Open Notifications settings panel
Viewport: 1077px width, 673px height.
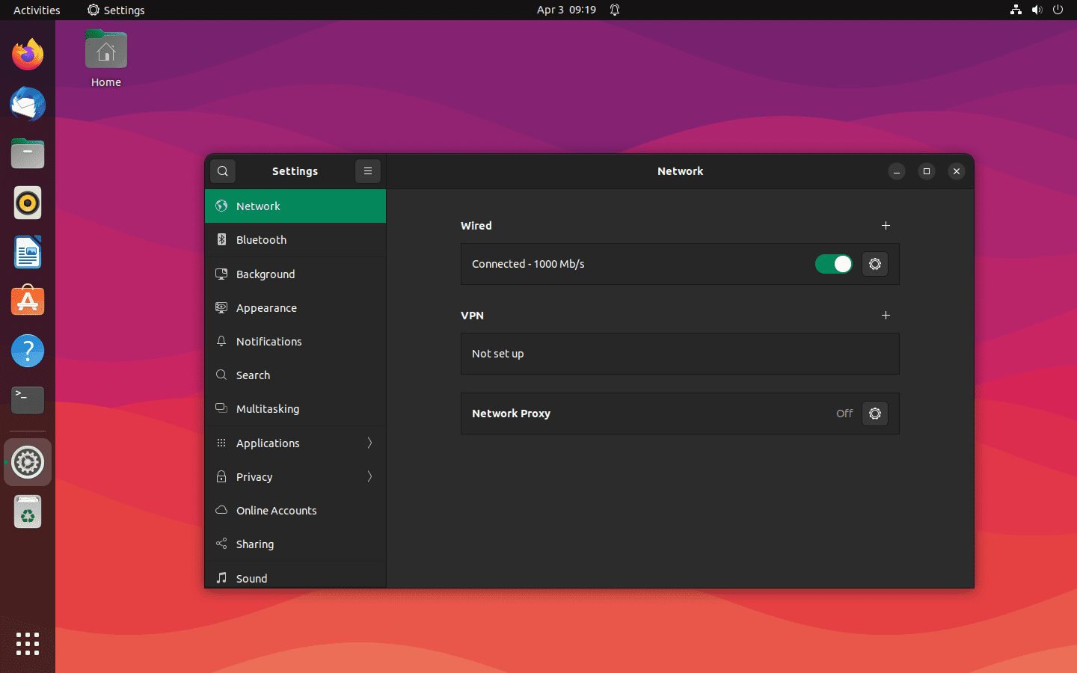(x=295, y=342)
